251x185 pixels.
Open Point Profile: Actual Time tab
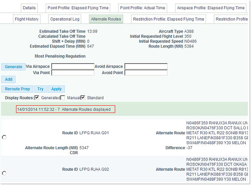coord(143,8)
